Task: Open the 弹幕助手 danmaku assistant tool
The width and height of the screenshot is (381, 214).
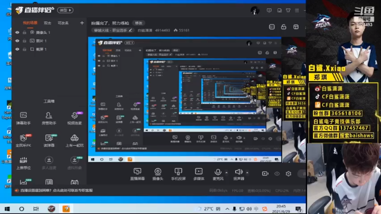Action: (23, 118)
